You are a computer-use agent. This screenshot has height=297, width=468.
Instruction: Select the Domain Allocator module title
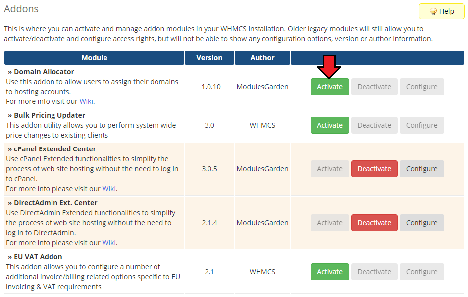click(44, 72)
